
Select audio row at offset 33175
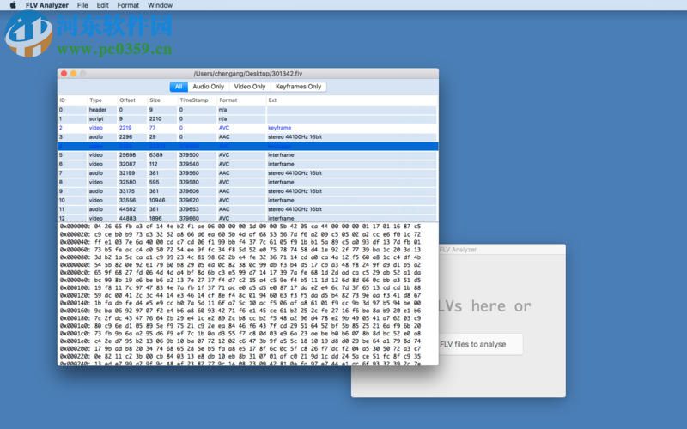(x=247, y=191)
